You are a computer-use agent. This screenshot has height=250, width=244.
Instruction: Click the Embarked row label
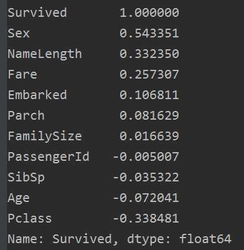[x=37, y=95]
